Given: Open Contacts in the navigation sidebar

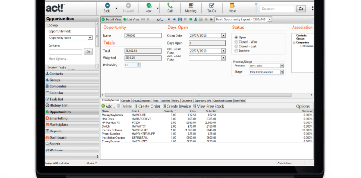Looking at the screenshot, I should [x=72, y=74].
